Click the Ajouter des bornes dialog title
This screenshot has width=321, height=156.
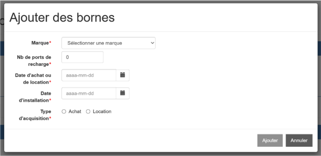coord(62,18)
